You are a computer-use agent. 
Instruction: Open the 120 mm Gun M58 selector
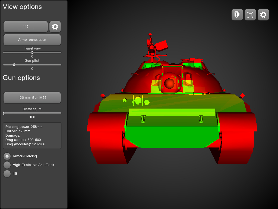click(32, 98)
